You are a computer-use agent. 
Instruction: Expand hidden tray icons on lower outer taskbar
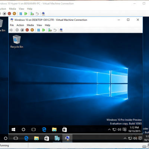125,138
